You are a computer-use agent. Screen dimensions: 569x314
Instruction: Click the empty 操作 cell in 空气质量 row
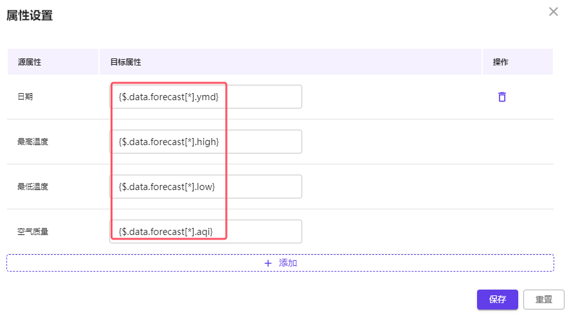click(518, 231)
